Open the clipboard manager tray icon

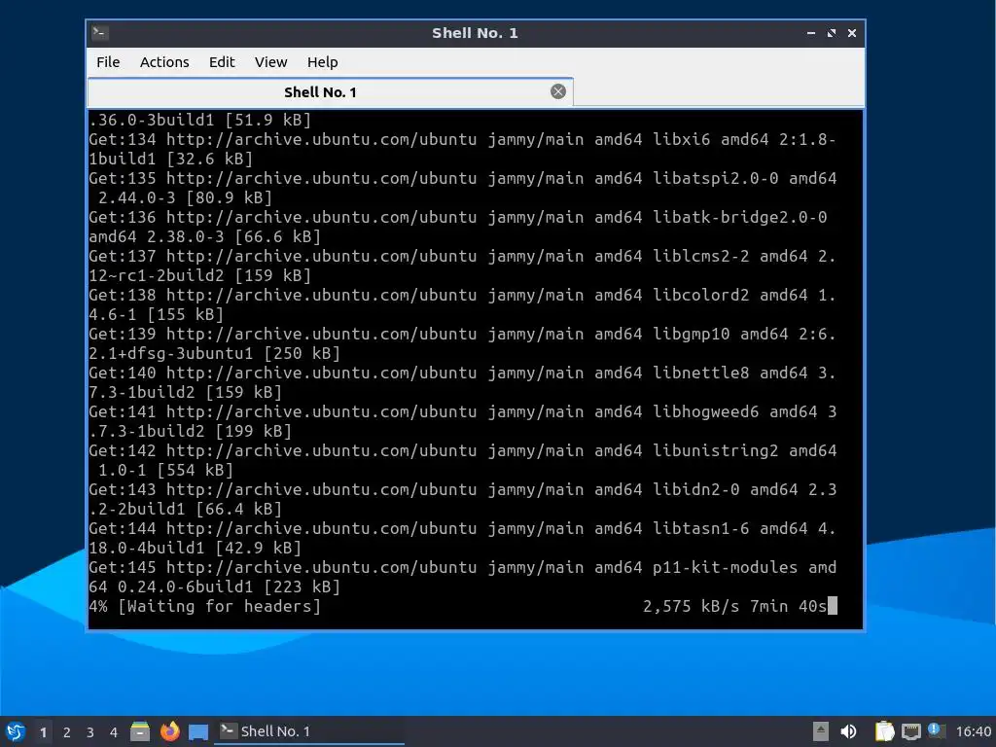pos(884,731)
